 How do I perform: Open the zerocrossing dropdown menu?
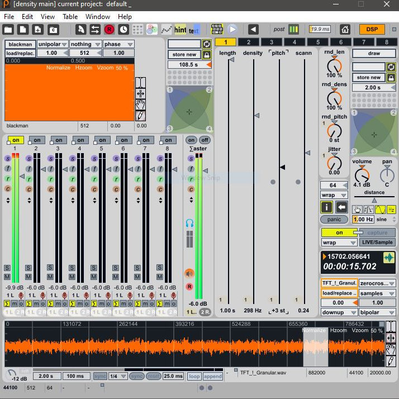(377, 283)
